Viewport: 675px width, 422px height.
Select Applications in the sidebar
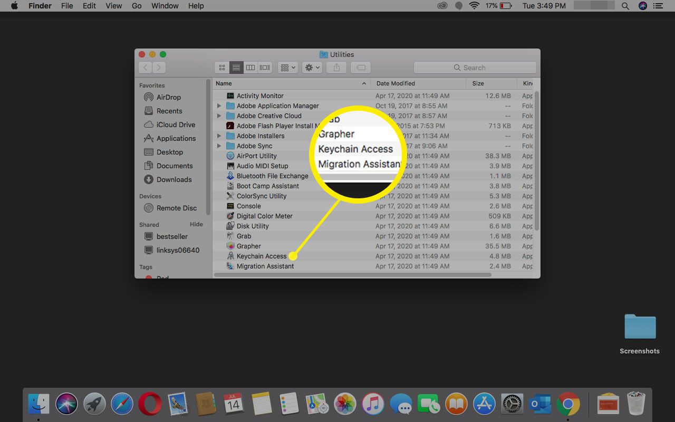click(170, 138)
